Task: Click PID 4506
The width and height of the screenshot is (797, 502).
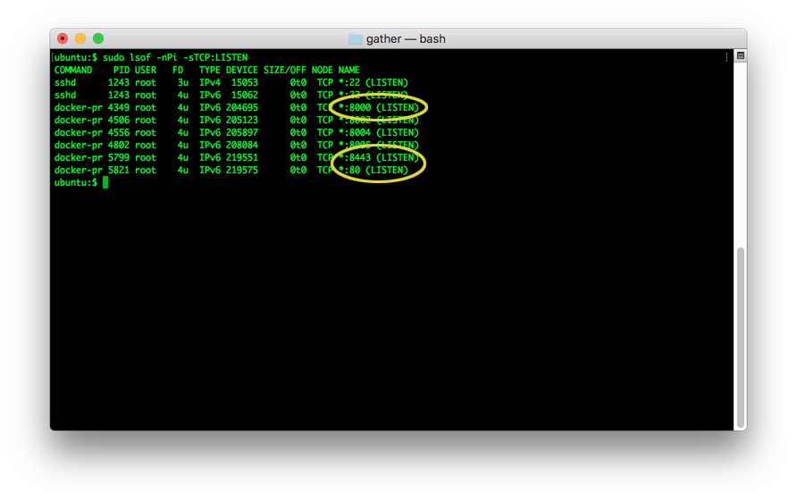Action: pos(119,120)
